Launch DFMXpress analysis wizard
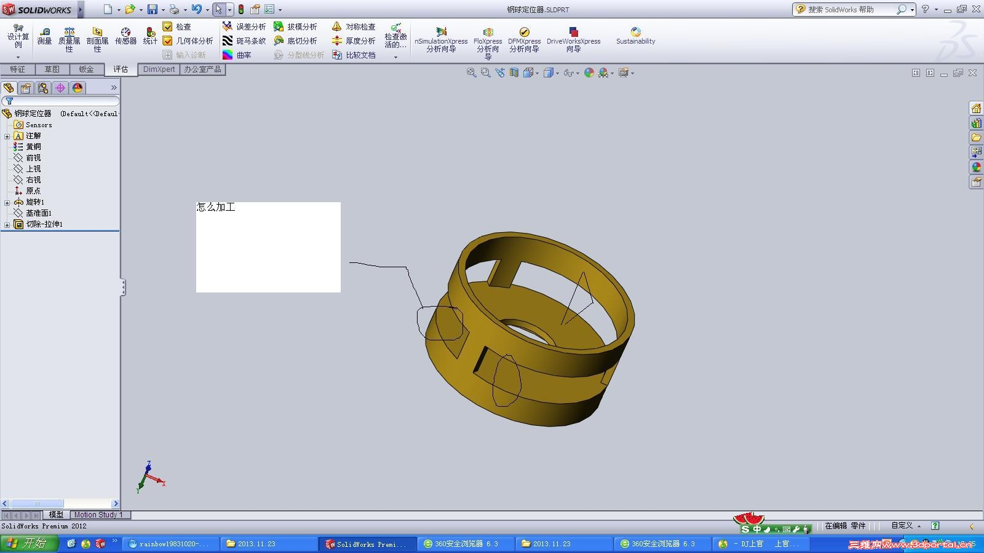The width and height of the screenshot is (984, 553). 524,39
